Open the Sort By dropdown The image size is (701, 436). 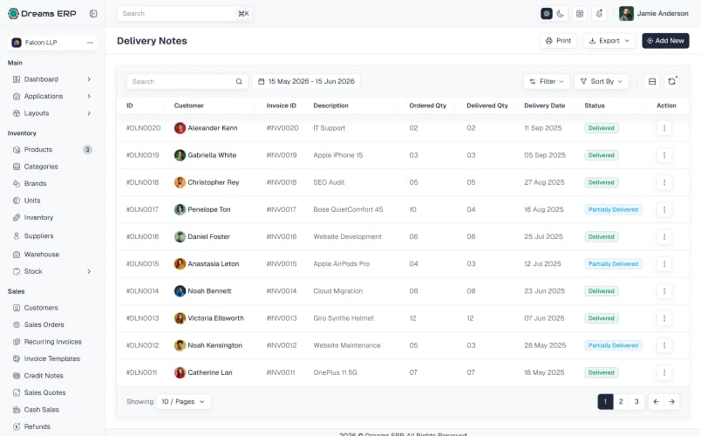point(602,81)
